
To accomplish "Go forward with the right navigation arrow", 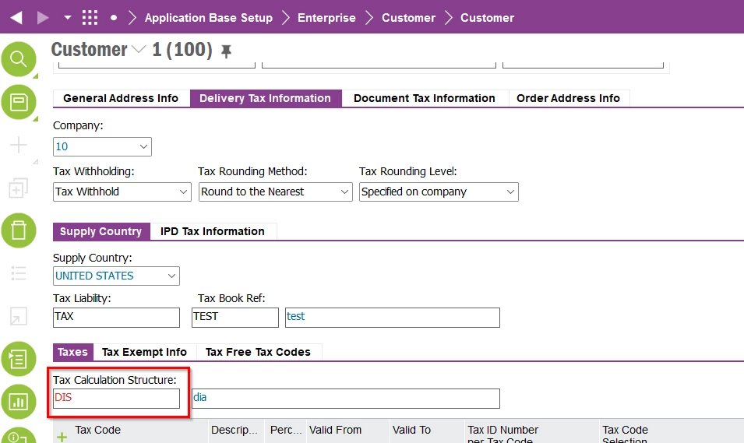I will pyautogui.click(x=43, y=18).
